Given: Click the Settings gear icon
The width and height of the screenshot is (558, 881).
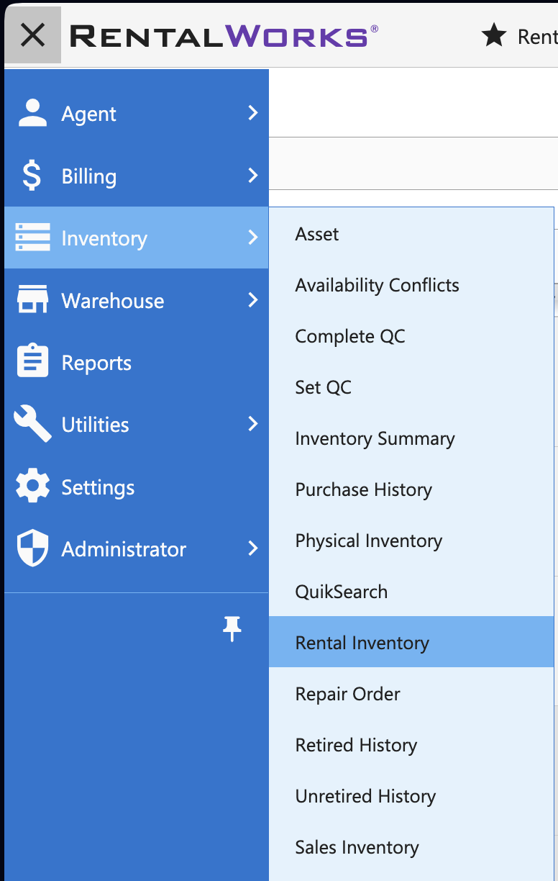Looking at the screenshot, I should click(32, 487).
